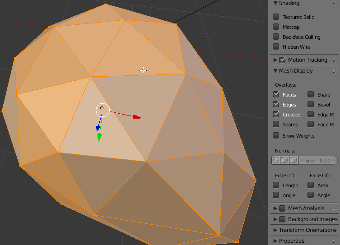Screen dimensions: 340x245
Task: Show vertex normals with first Normals icon
Action: [x=276, y=161]
